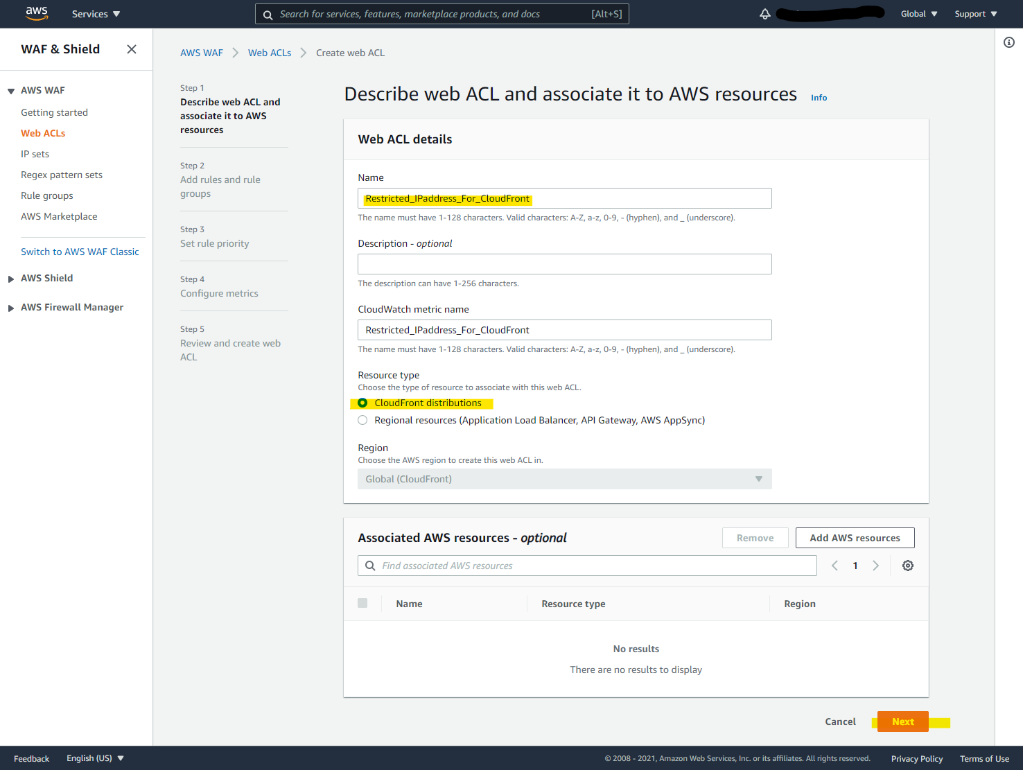Viewport: 1023px width, 770px height.
Task: Click the AWS logo home icon
Action: [x=37, y=13]
